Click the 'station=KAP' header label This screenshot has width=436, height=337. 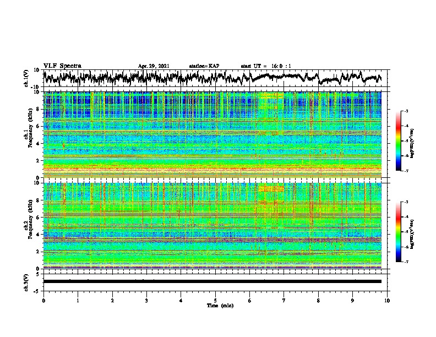pos(204,66)
